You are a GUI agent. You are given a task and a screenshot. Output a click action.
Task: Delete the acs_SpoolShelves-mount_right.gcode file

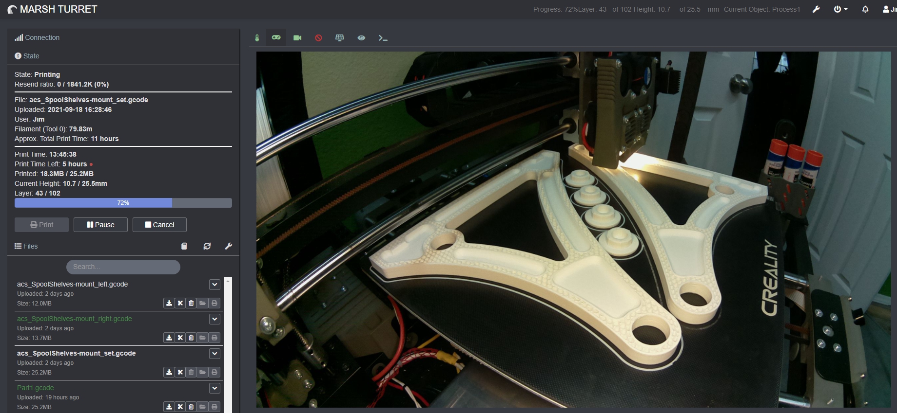(x=191, y=338)
